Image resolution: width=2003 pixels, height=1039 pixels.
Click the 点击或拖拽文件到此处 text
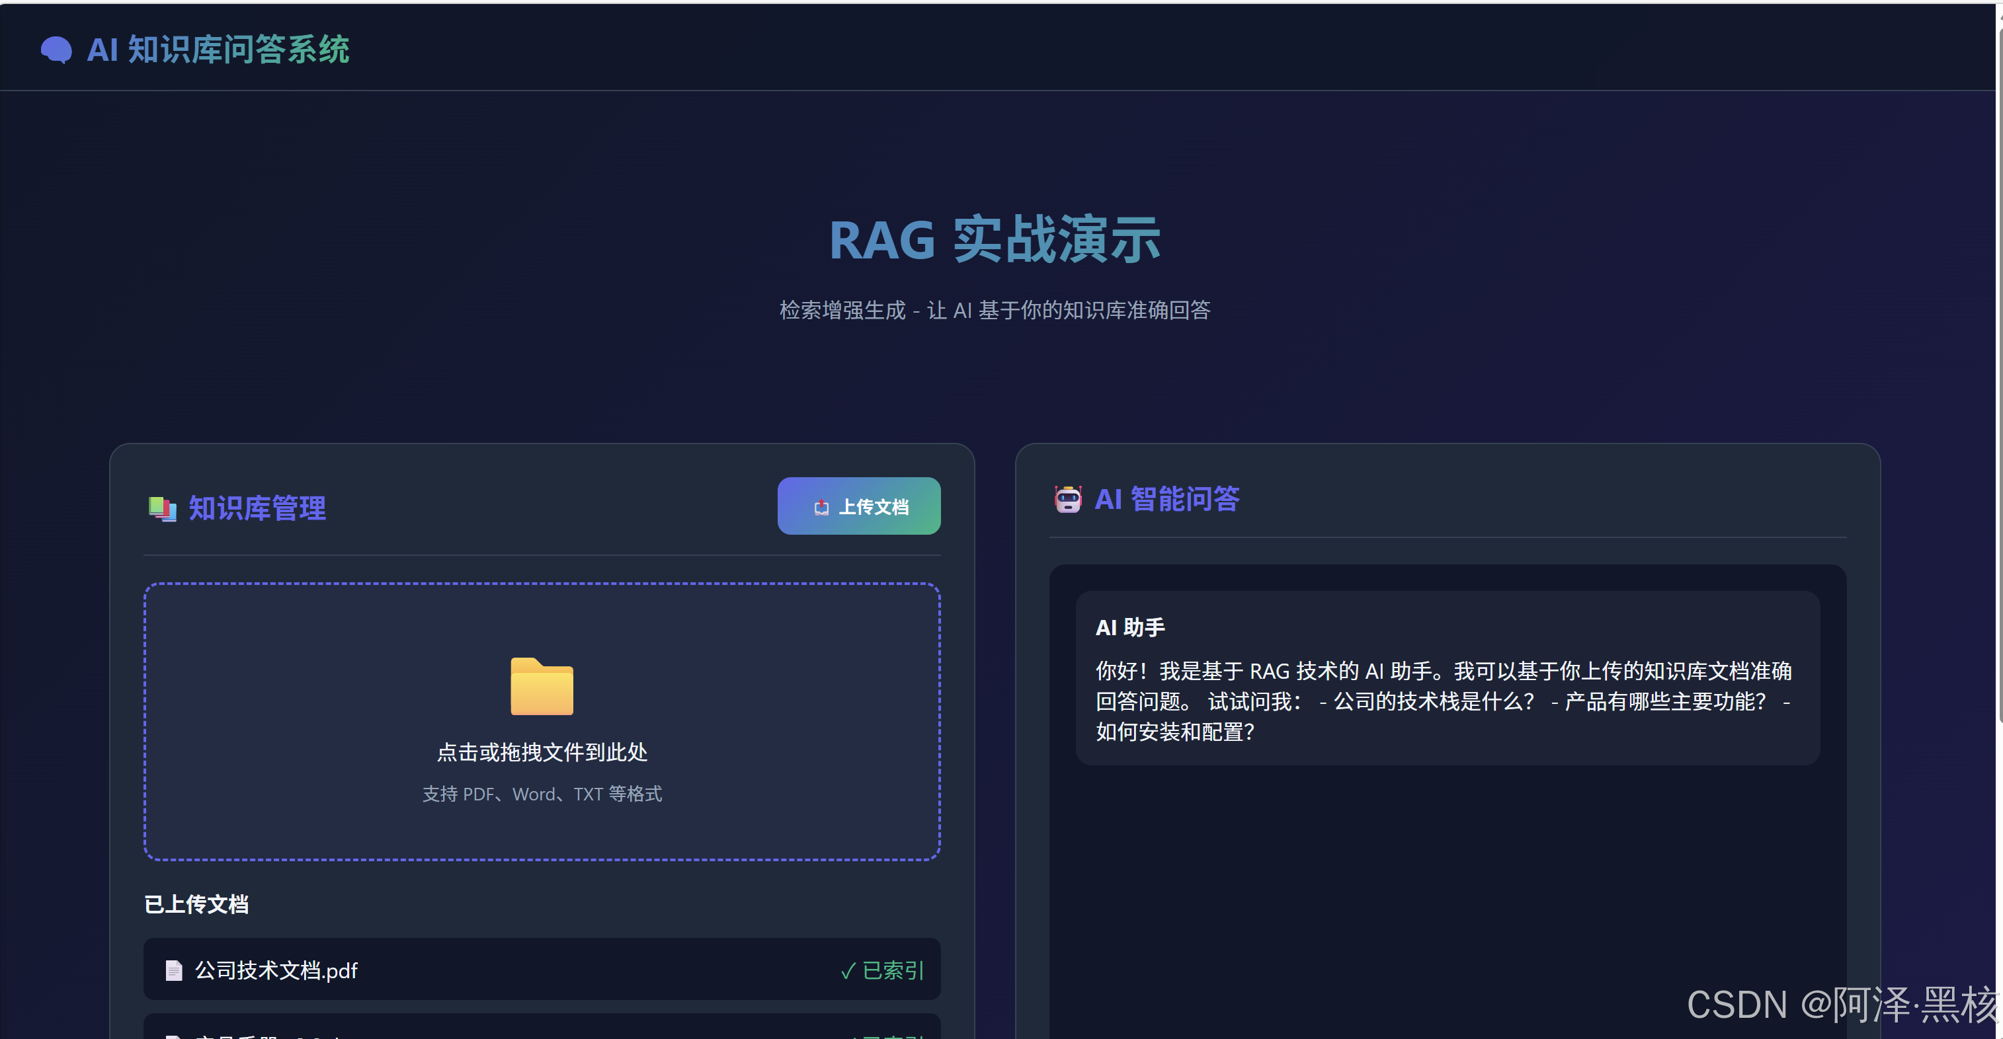[541, 752]
